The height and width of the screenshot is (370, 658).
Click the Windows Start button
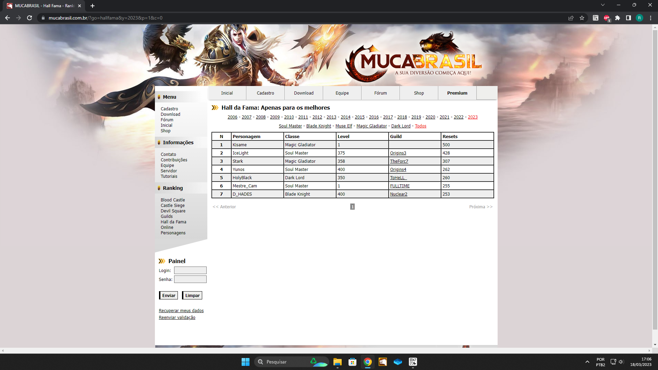click(245, 362)
